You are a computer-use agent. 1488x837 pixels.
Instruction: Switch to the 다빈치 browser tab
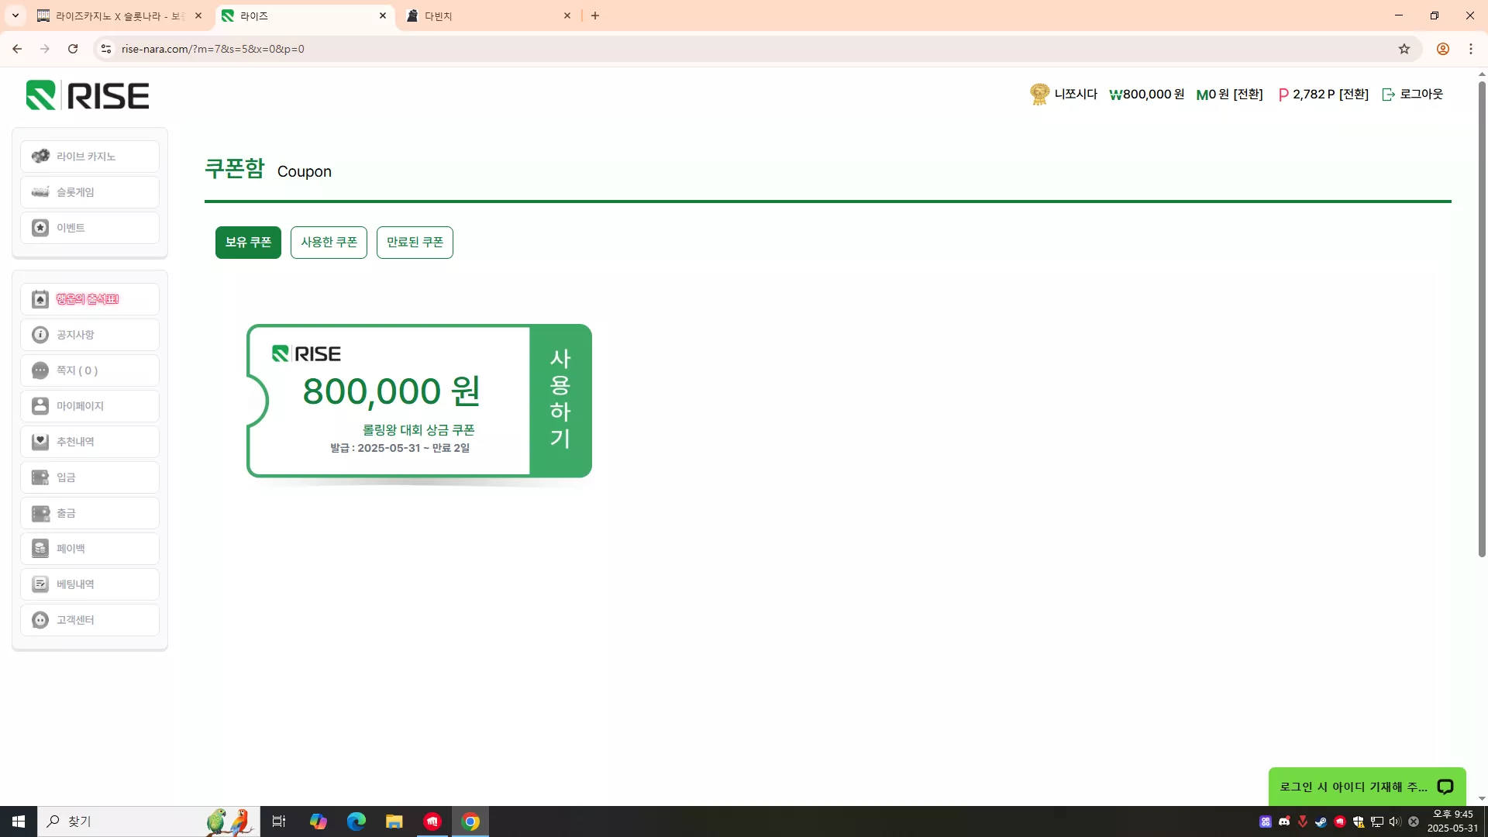coord(488,15)
